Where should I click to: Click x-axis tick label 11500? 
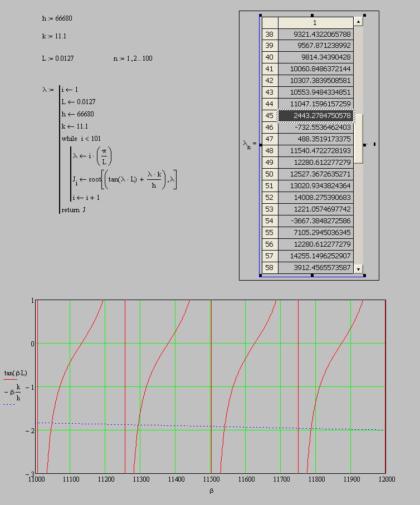click(212, 479)
